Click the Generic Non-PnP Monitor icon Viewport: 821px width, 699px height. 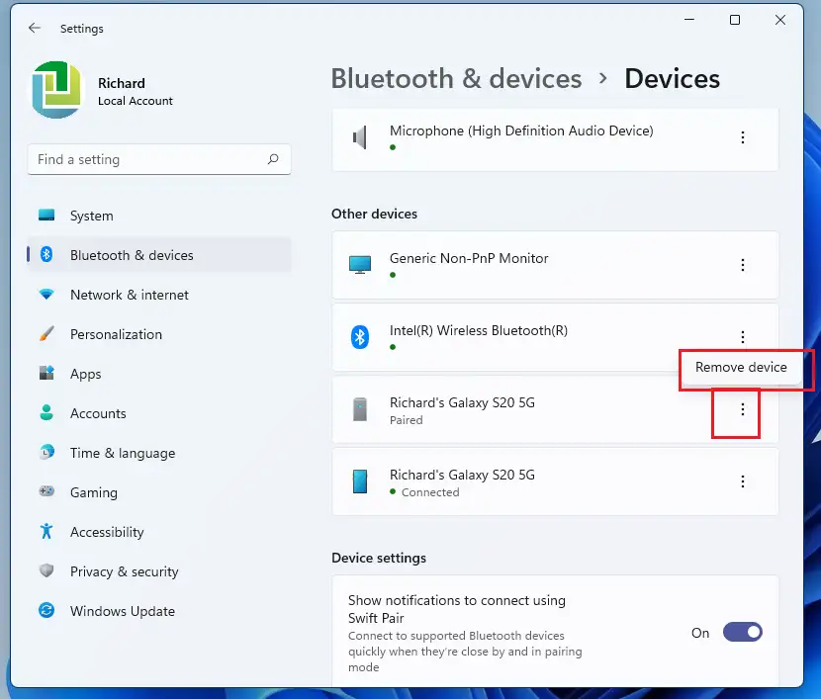pyautogui.click(x=360, y=265)
